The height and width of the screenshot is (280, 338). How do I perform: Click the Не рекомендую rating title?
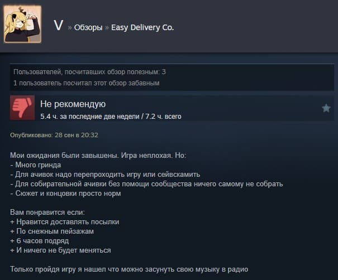tap(73, 104)
